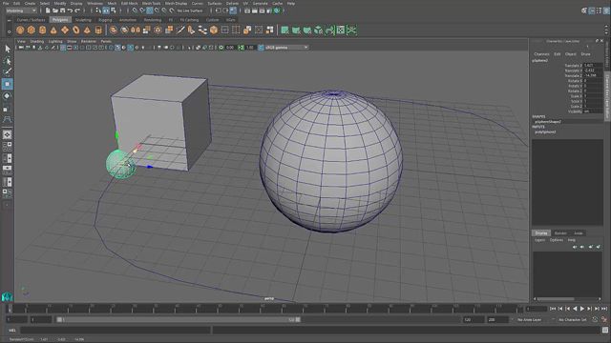Click the Open Scene folder icon
The height and width of the screenshot is (343, 611).
pyautogui.click(x=55, y=10)
